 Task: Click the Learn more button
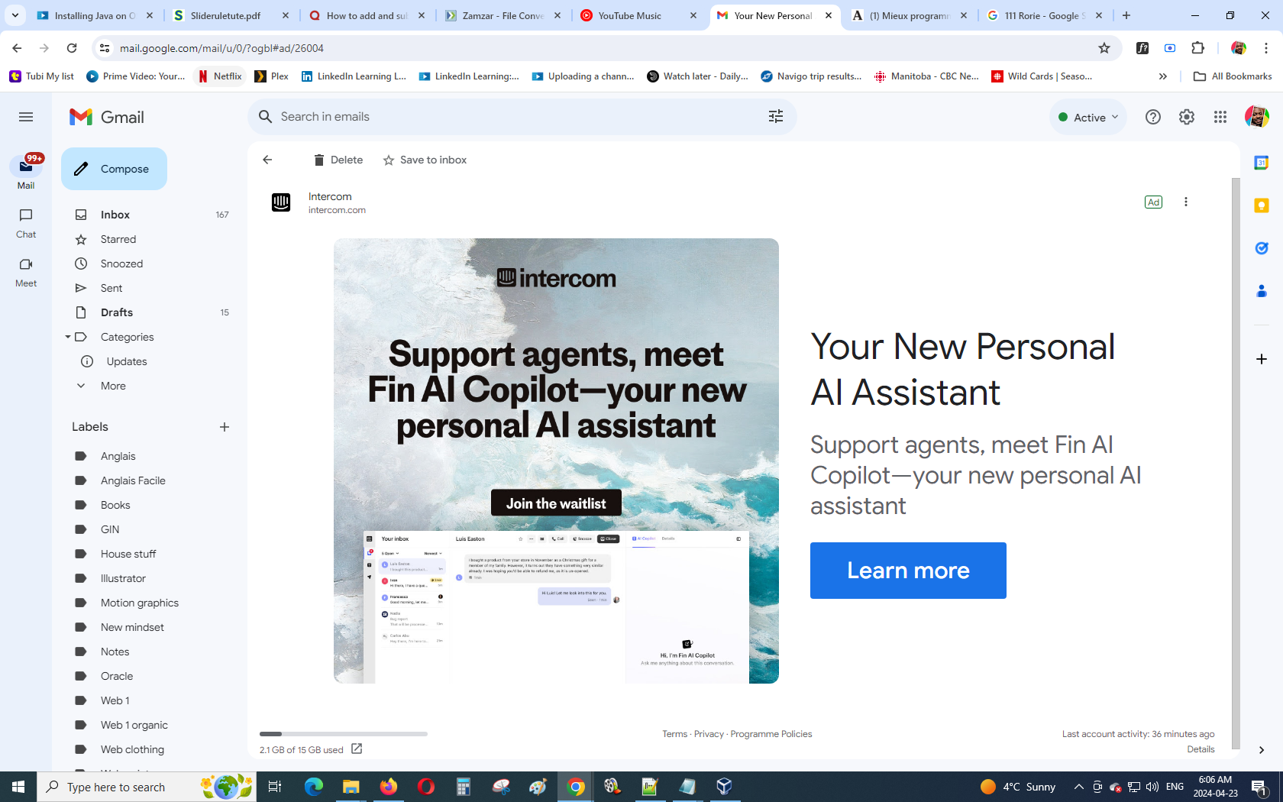coord(908,571)
